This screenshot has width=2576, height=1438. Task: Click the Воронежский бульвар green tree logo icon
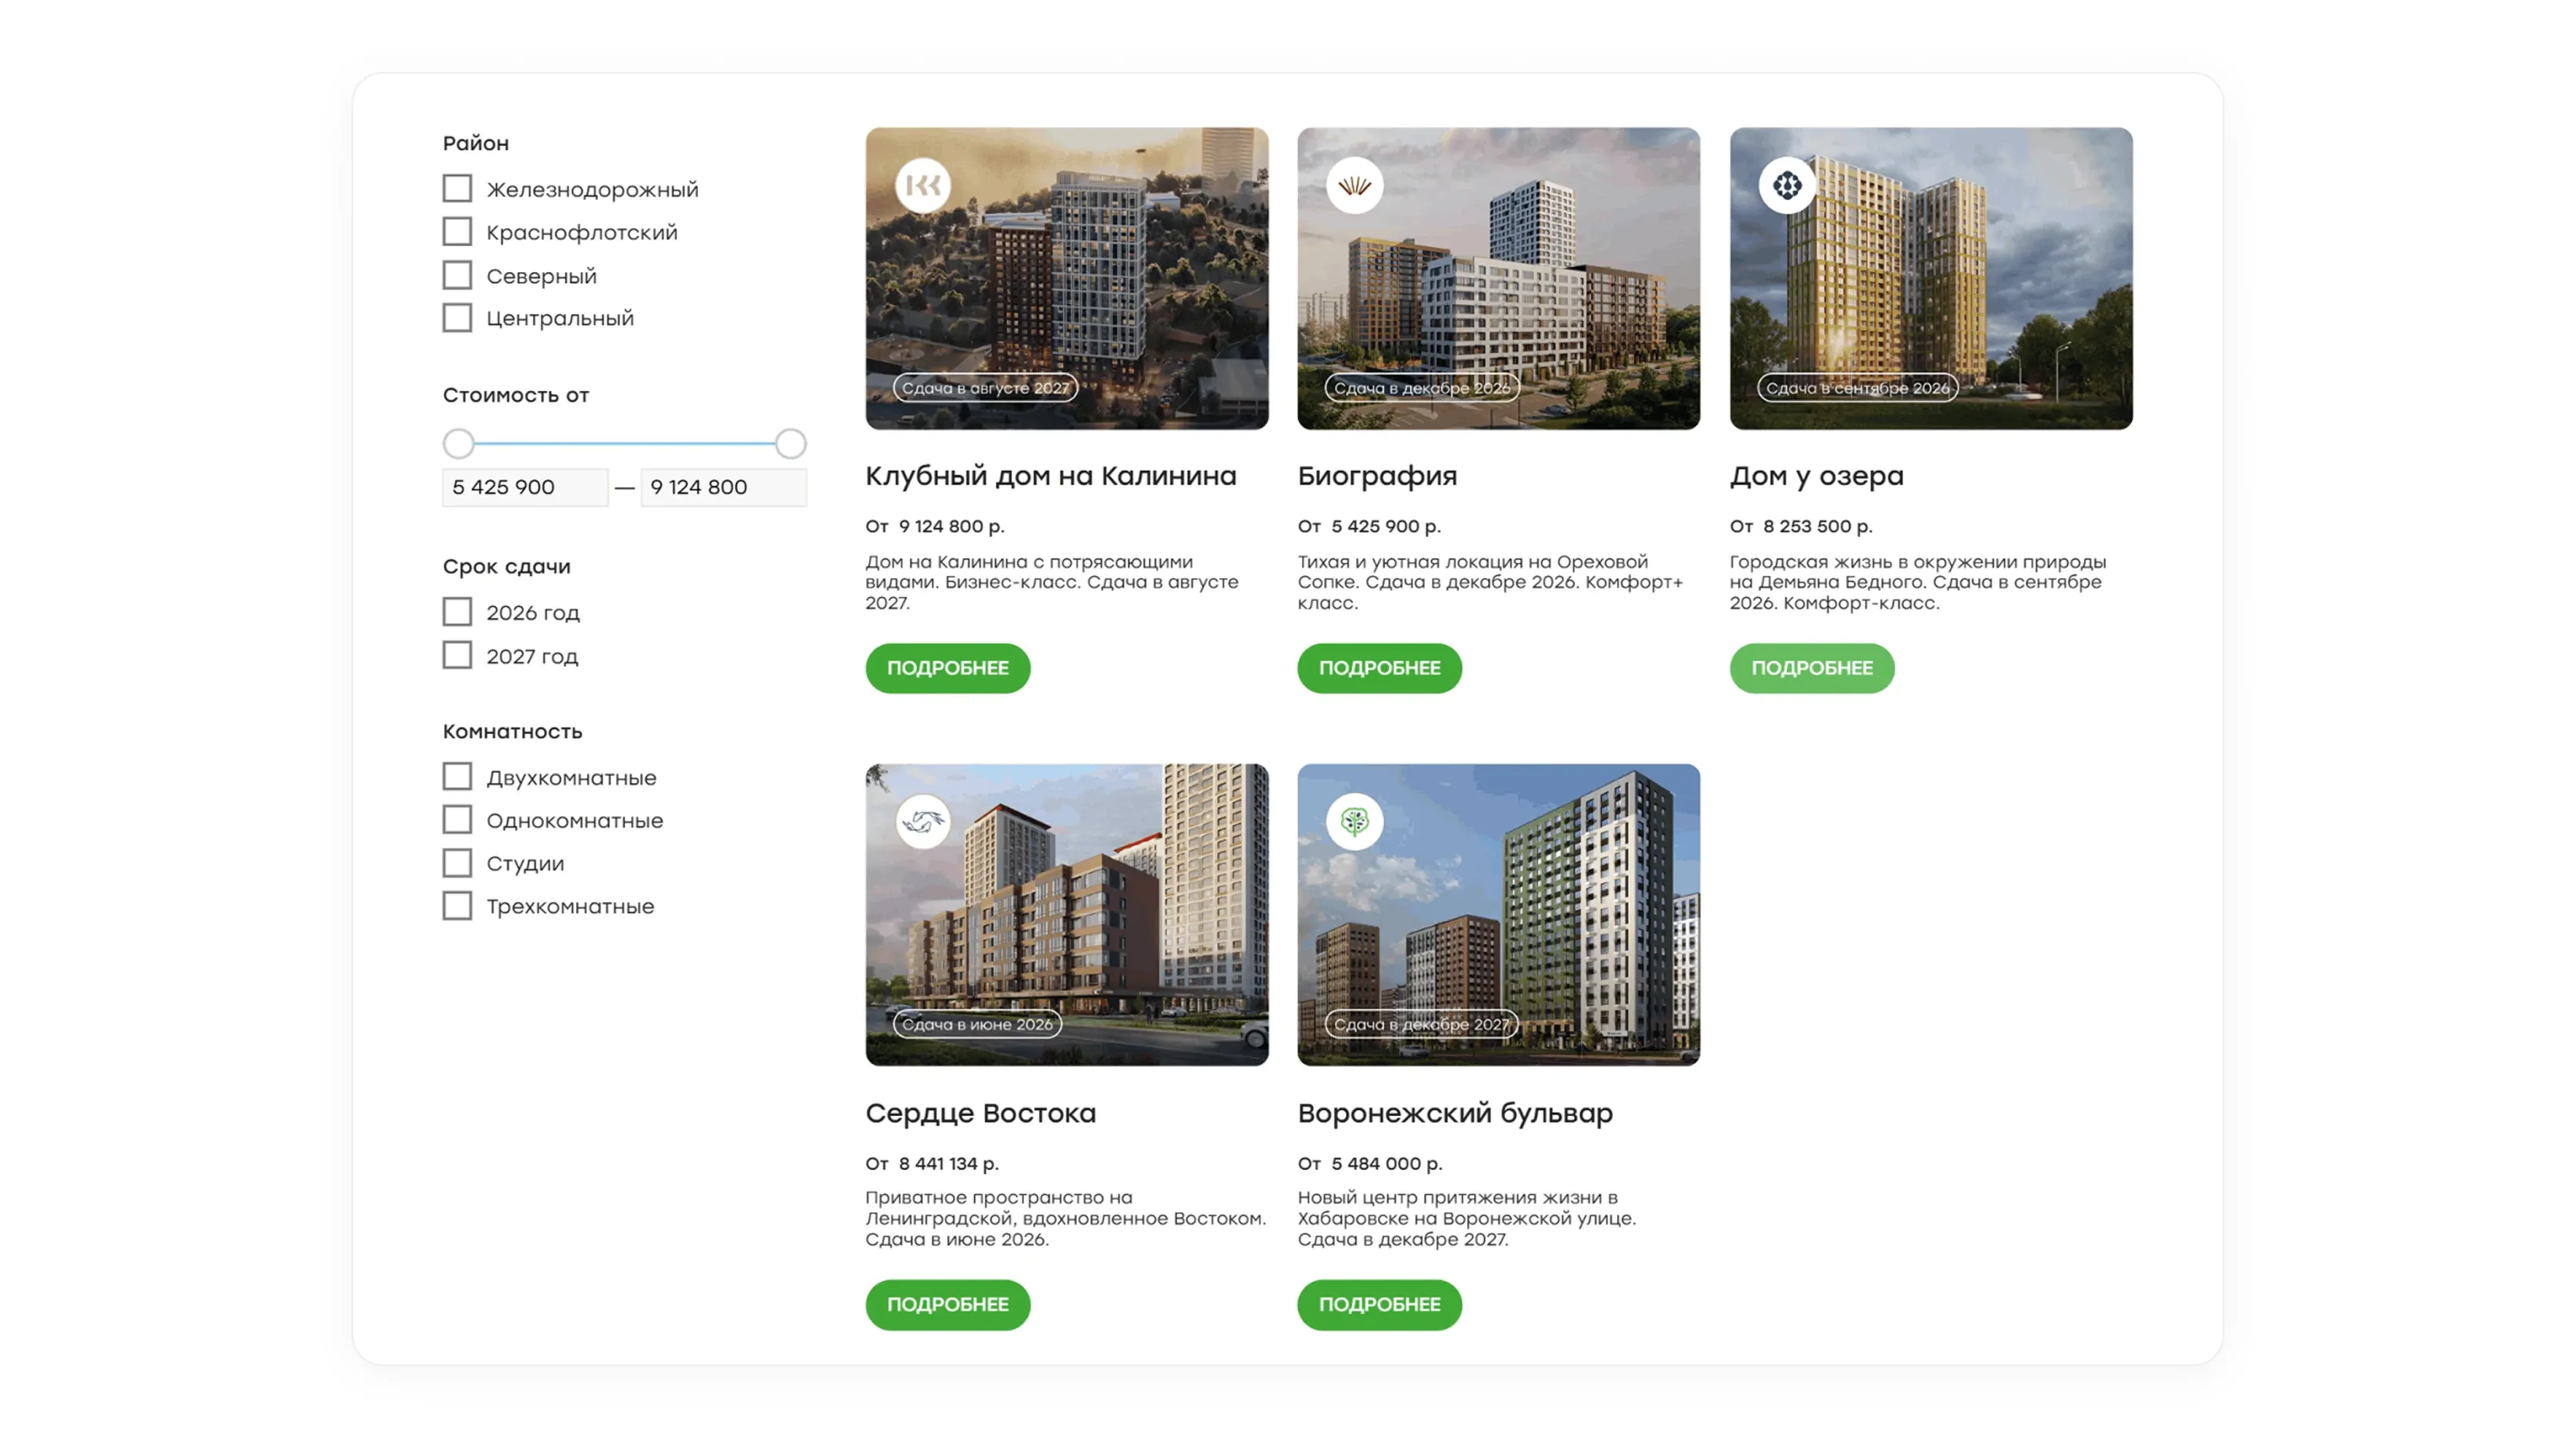1354,821
